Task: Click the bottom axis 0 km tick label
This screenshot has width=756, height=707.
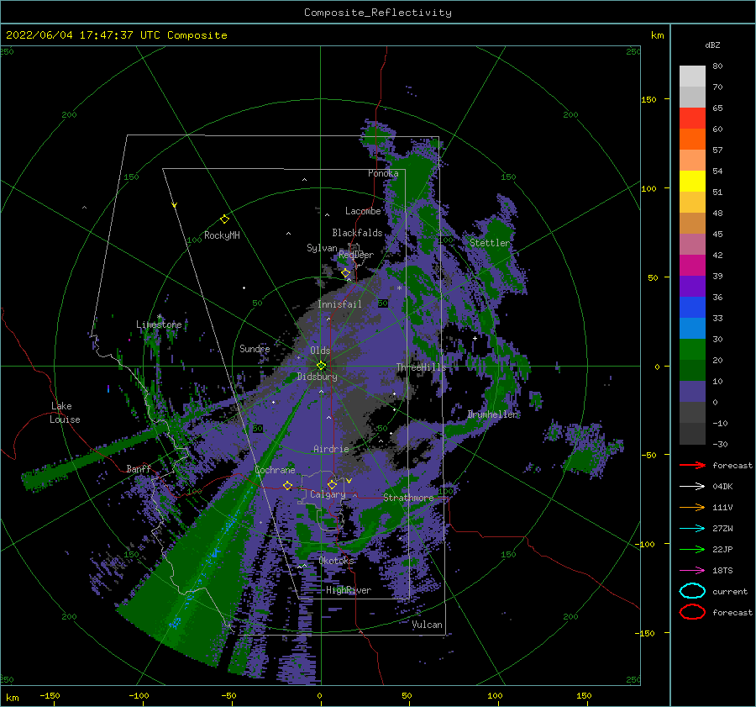Action: [x=319, y=695]
